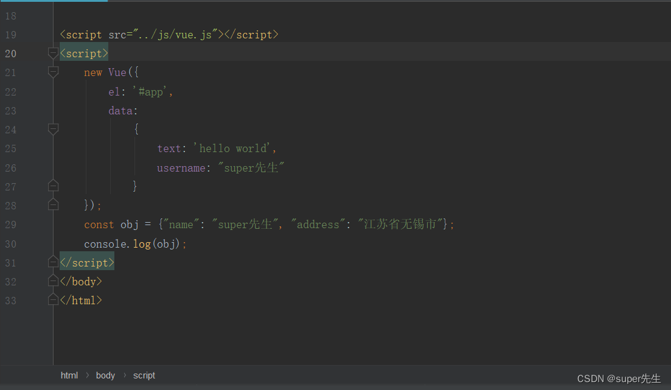Click the fold end marker at line 27

(x=53, y=186)
